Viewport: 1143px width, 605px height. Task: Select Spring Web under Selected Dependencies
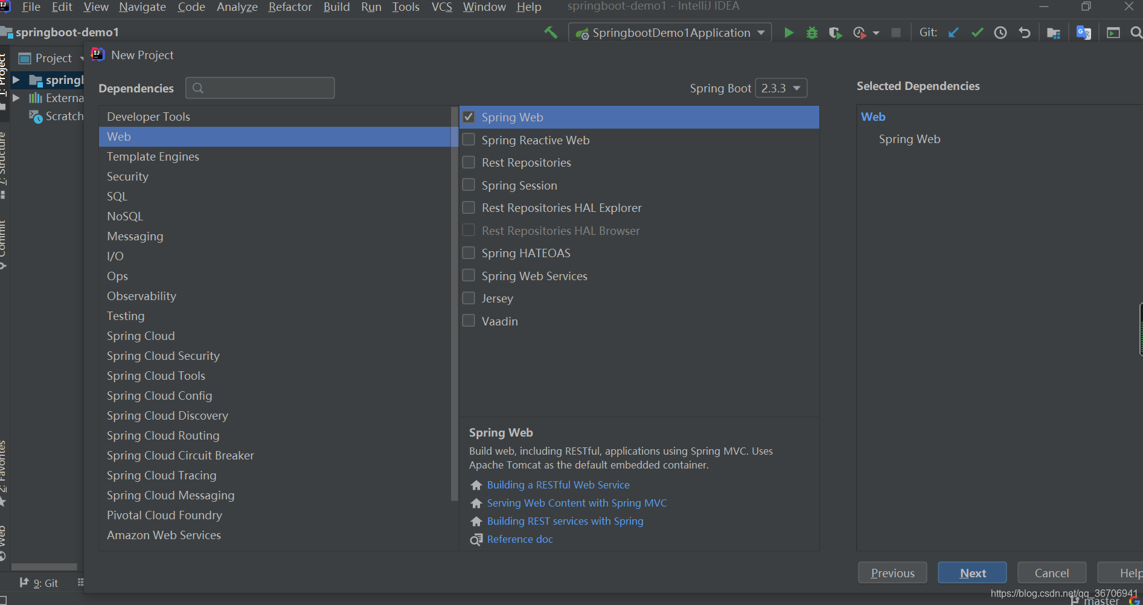909,139
